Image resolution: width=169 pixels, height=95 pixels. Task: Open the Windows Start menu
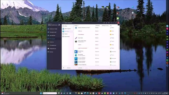coord(41,93)
